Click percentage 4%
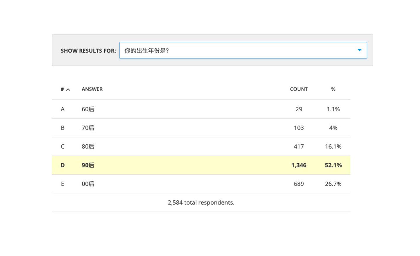The width and height of the screenshot is (420, 256). pos(333,128)
